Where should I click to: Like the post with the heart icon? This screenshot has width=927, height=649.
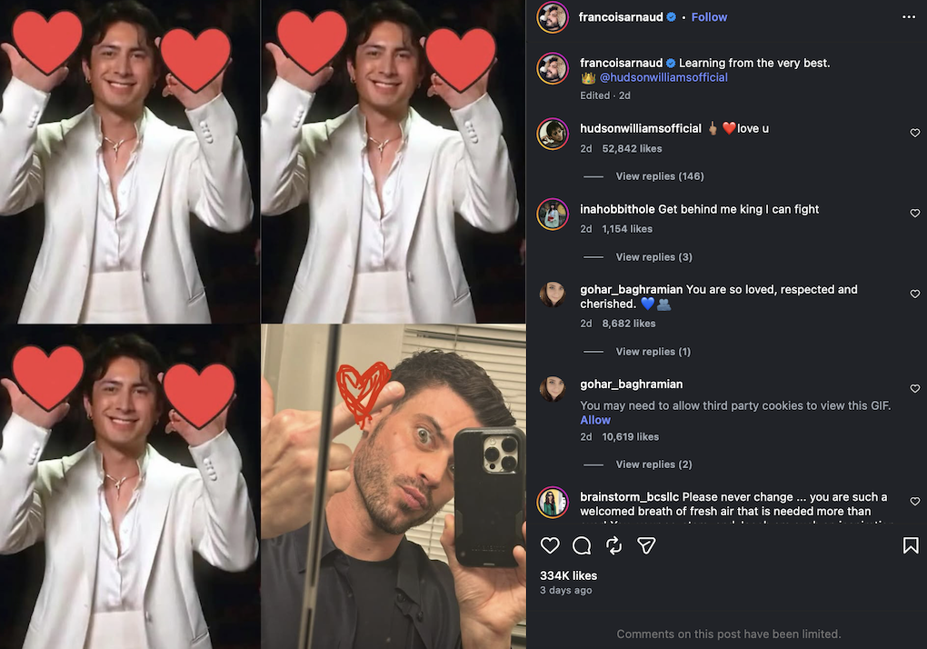click(550, 545)
